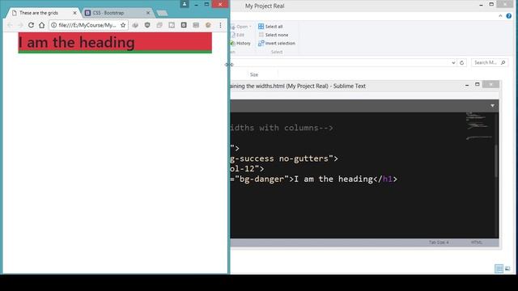Change Tab Size in Sublime status bar

point(439,242)
